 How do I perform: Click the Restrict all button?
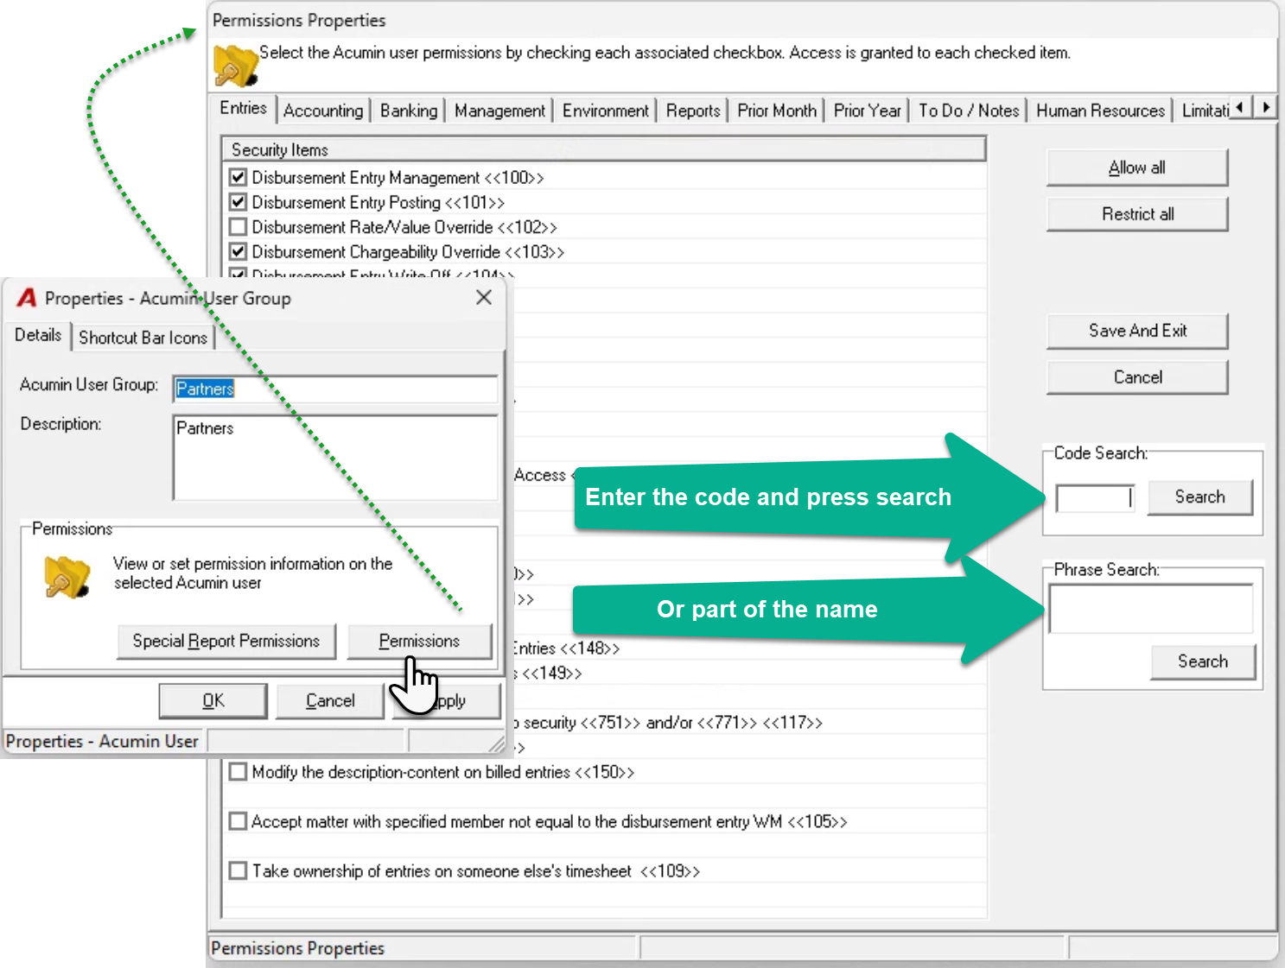tap(1137, 214)
